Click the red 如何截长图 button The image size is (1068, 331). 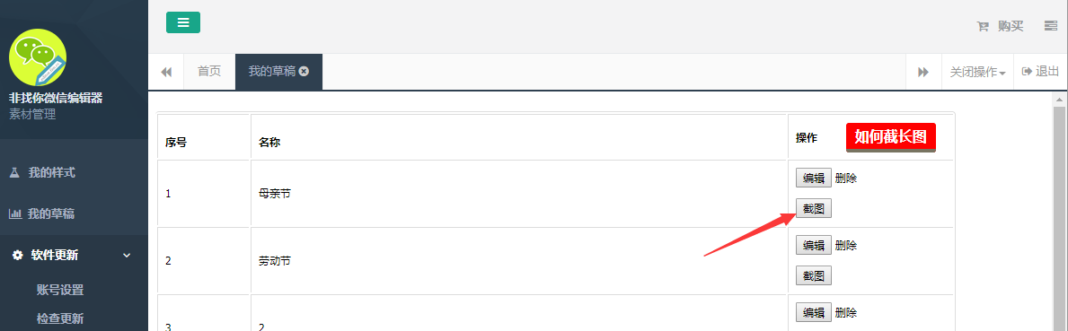point(891,137)
